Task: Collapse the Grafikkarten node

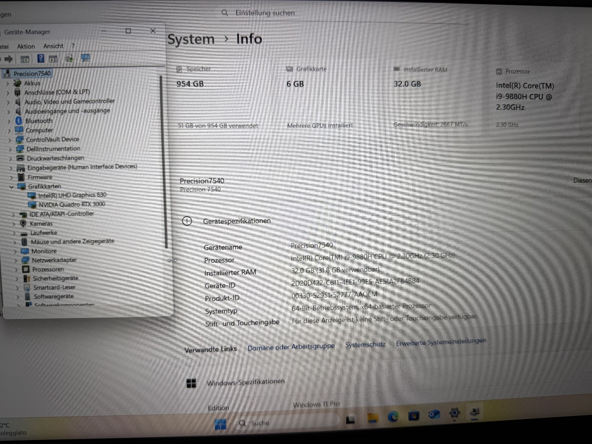Action: click(x=11, y=187)
